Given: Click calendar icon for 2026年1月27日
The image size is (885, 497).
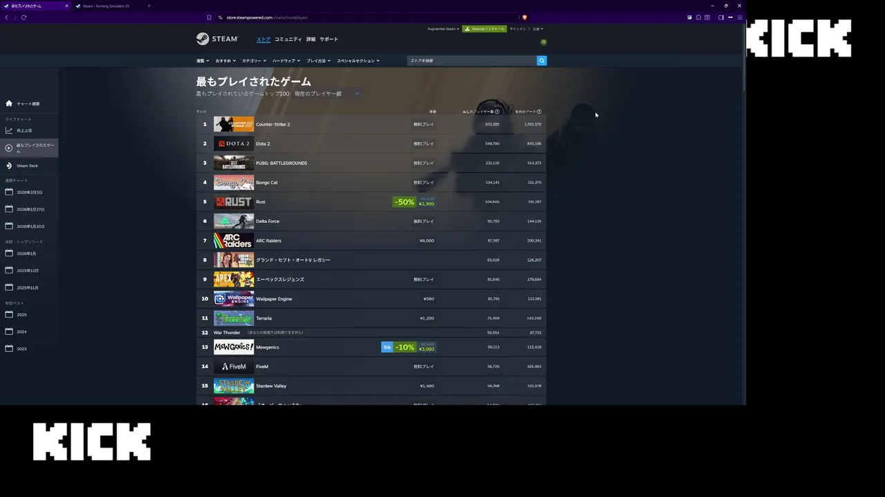Looking at the screenshot, I should pyautogui.click(x=9, y=209).
